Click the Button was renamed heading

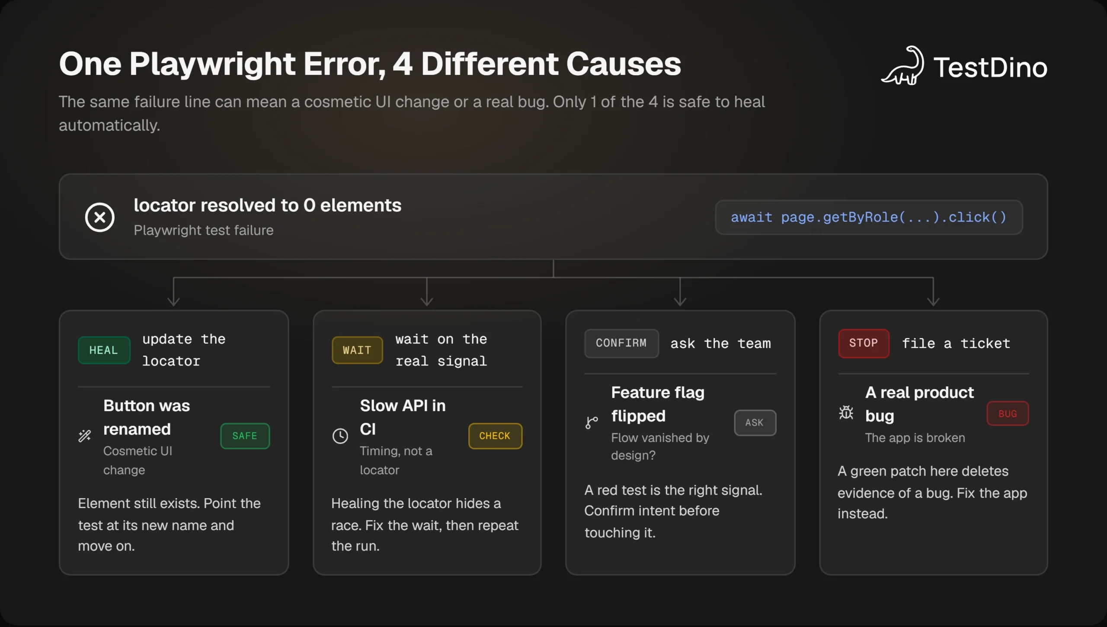147,417
